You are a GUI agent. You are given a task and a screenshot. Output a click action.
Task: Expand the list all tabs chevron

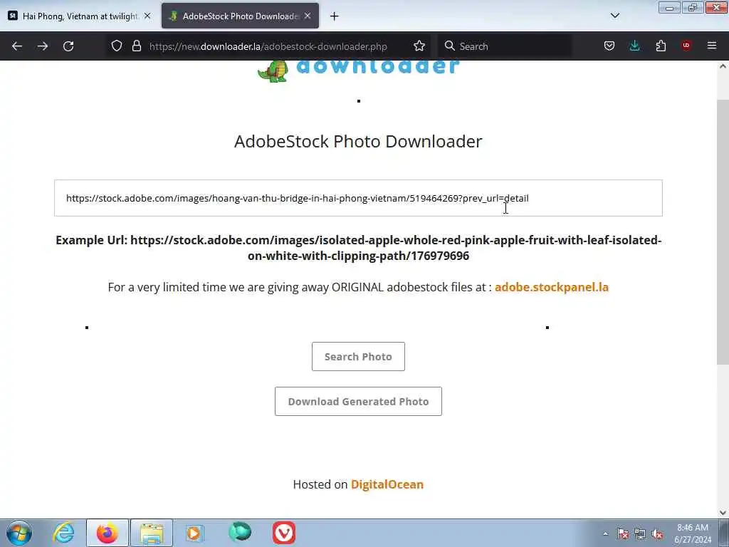pyautogui.click(x=615, y=16)
